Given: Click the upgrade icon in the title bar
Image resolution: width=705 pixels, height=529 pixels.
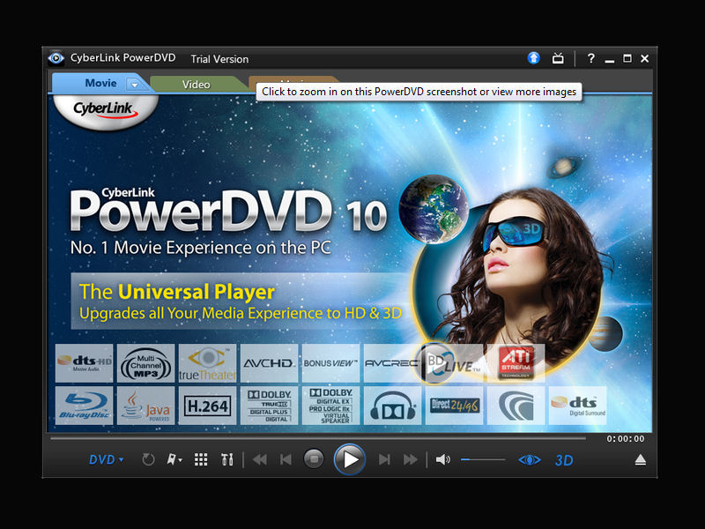Looking at the screenshot, I should point(534,57).
